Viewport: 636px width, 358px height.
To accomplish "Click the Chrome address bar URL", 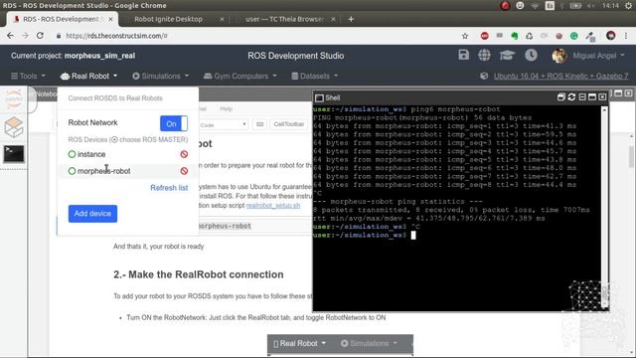I will tap(116, 36).
